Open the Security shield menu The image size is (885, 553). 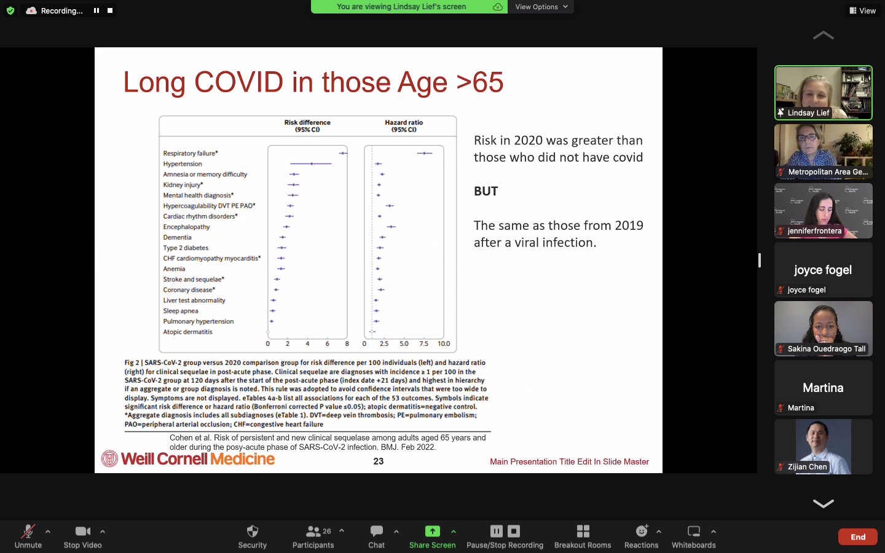click(253, 536)
